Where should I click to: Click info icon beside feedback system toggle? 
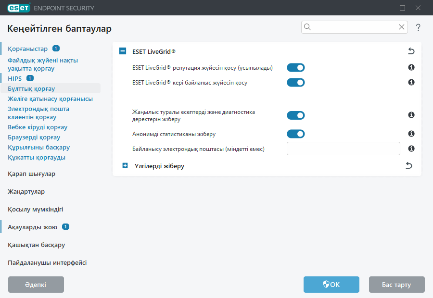point(411,83)
